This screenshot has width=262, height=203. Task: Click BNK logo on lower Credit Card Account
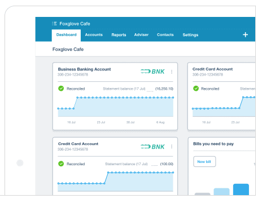[x=152, y=147]
